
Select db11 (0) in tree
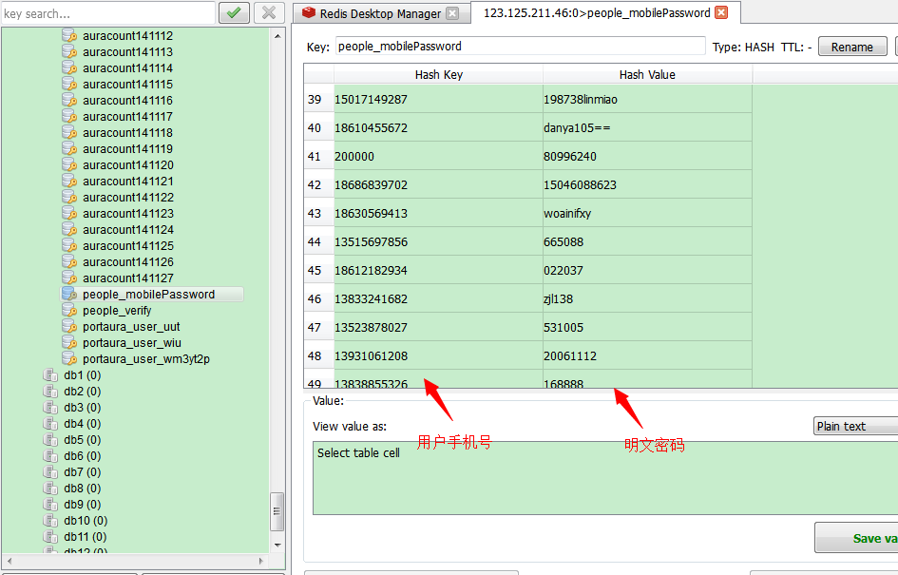point(86,537)
